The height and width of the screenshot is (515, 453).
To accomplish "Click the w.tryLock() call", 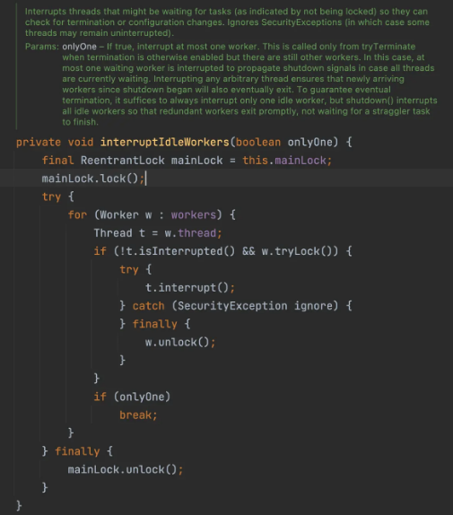I will pos(296,251).
